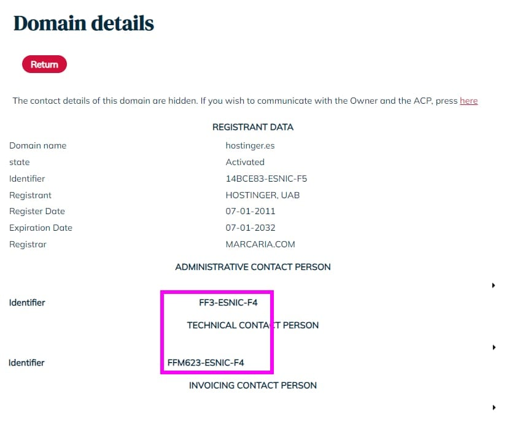Click the red Return button

point(44,64)
